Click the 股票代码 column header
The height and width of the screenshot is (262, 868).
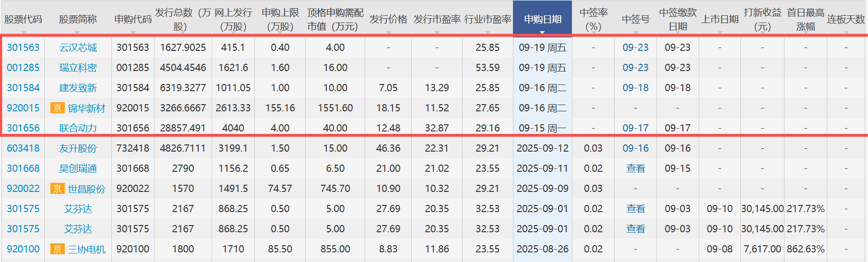coord(23,19)
